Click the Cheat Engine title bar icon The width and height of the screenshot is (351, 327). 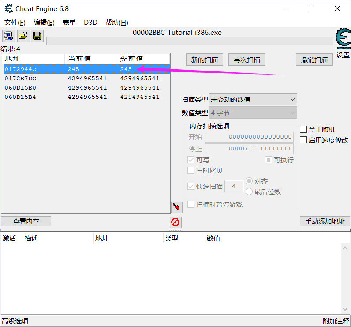pyautogui.click(x=9, y=9)
